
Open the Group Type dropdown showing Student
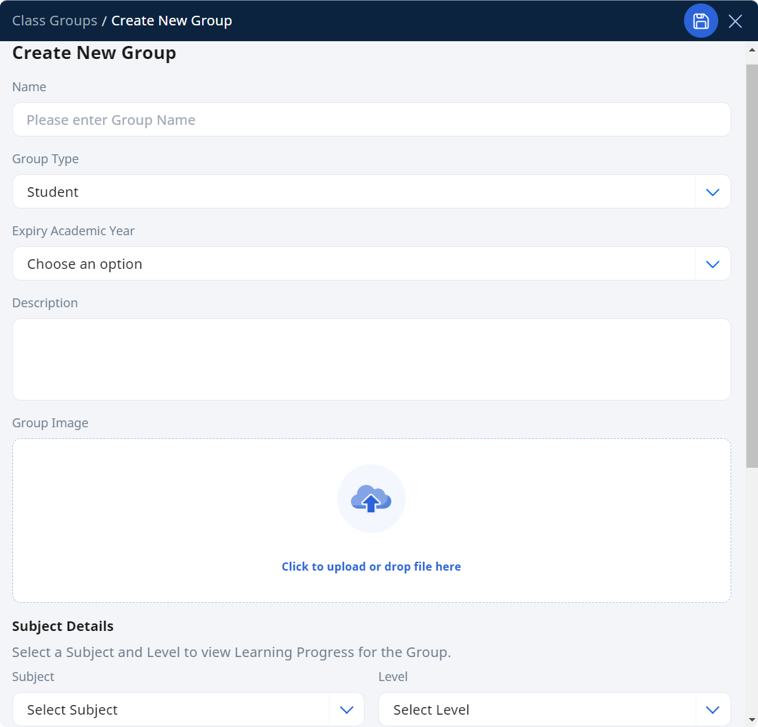(x=343, y=191)
